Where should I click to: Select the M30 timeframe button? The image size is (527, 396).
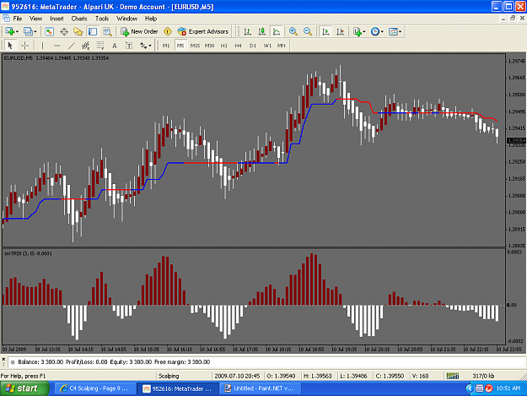pos(209,46)
